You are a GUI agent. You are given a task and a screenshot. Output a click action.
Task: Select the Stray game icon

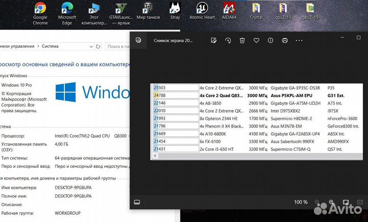pyautogui.click(x=175, y=11)
